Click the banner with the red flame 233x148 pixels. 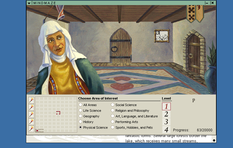click(200, 13)
